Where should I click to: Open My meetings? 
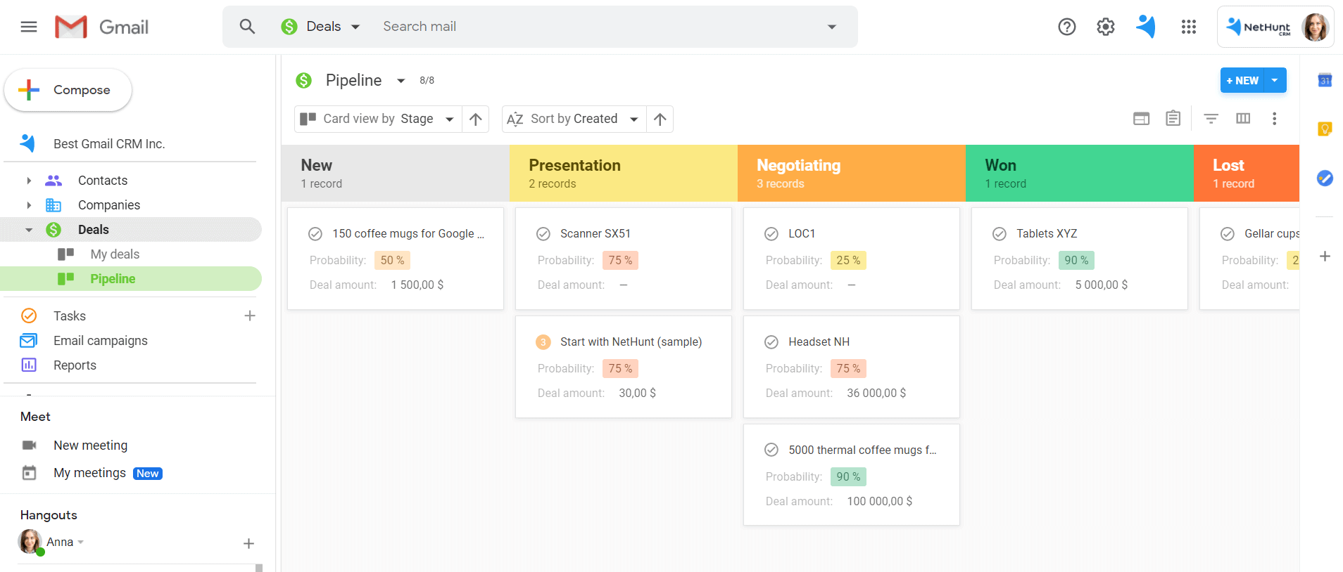click(x=89, y=473)
